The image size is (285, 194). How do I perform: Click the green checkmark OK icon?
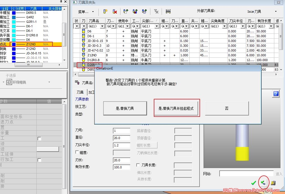pyautogui.click(x=254, y=183)
